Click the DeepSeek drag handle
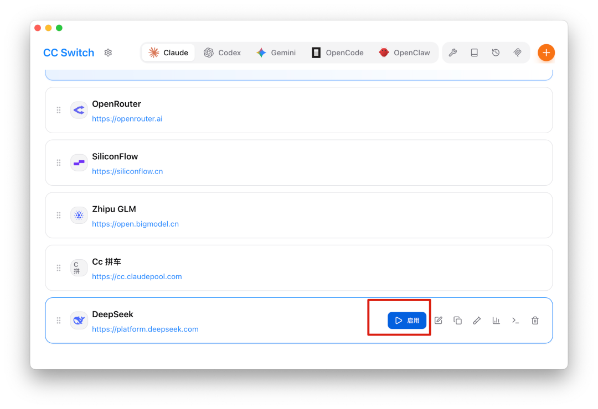 coord(59,320)
